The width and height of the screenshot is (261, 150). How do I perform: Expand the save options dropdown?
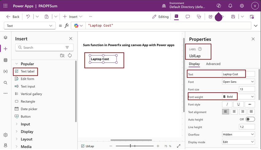pyautogui.click(x=242, y=17)
